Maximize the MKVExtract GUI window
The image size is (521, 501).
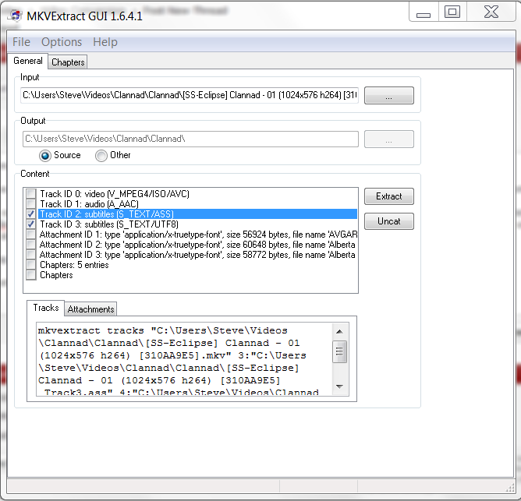coord(452,12)
